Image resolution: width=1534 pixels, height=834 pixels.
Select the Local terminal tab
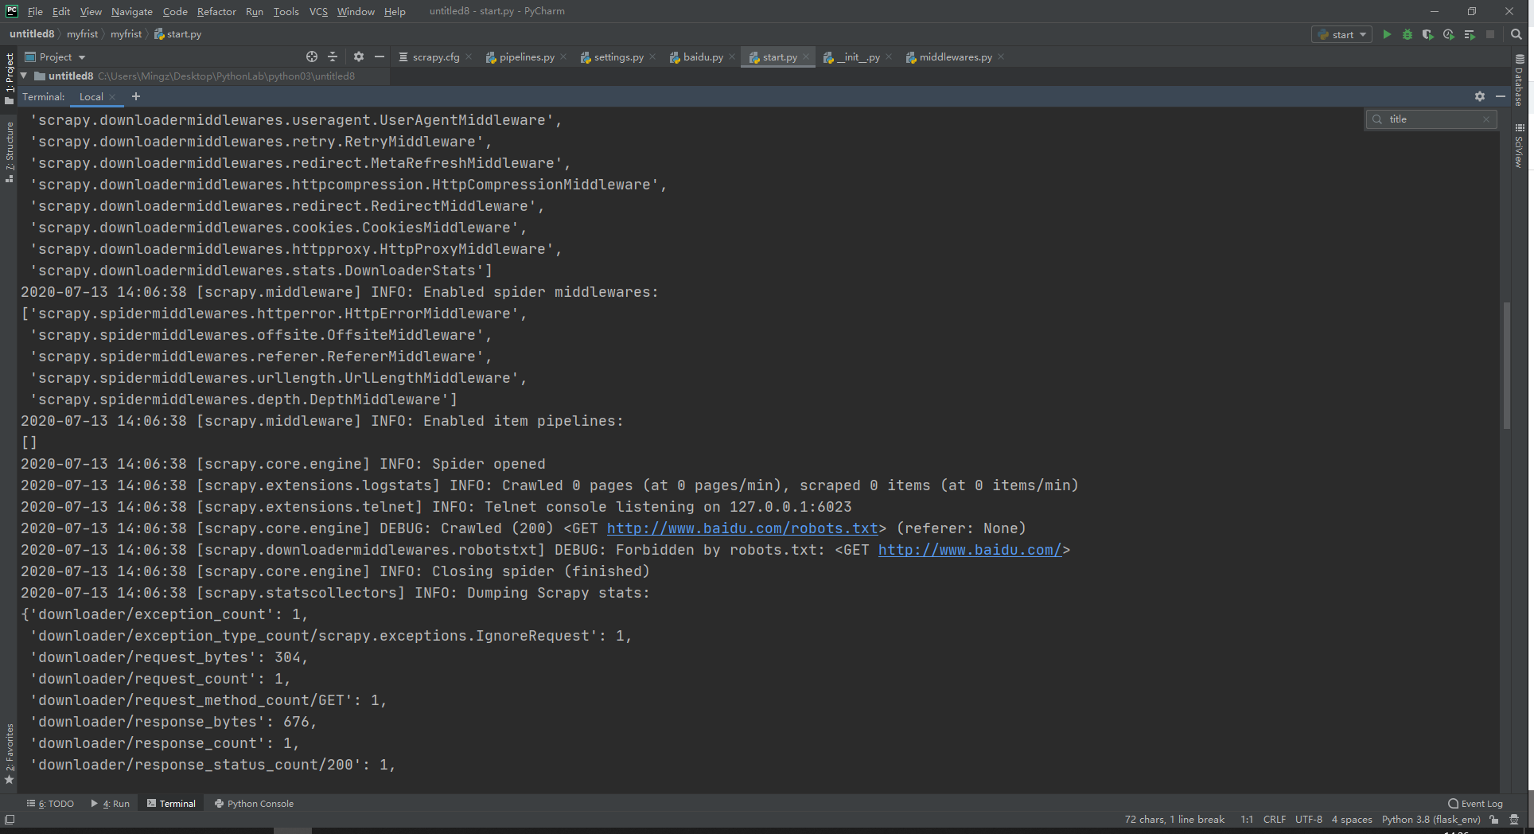click(91, 96)
